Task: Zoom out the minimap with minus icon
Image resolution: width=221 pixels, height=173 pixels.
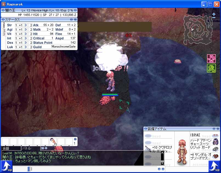Action: (x=214, y=18)
